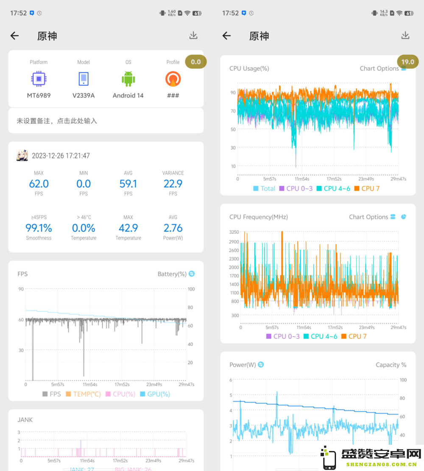424x471 pixels.
Task: Tap the floating 0.0 badge
Action: tap(195, 62)
